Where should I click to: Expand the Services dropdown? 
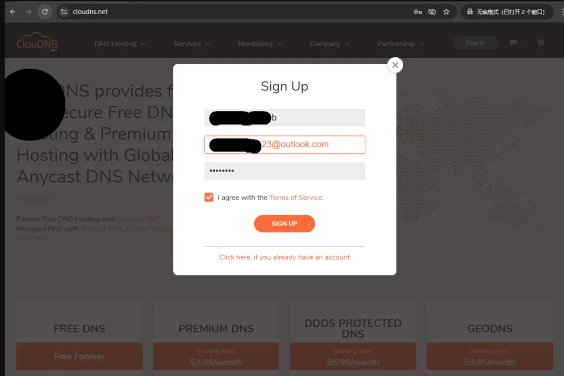pos(191,44)
